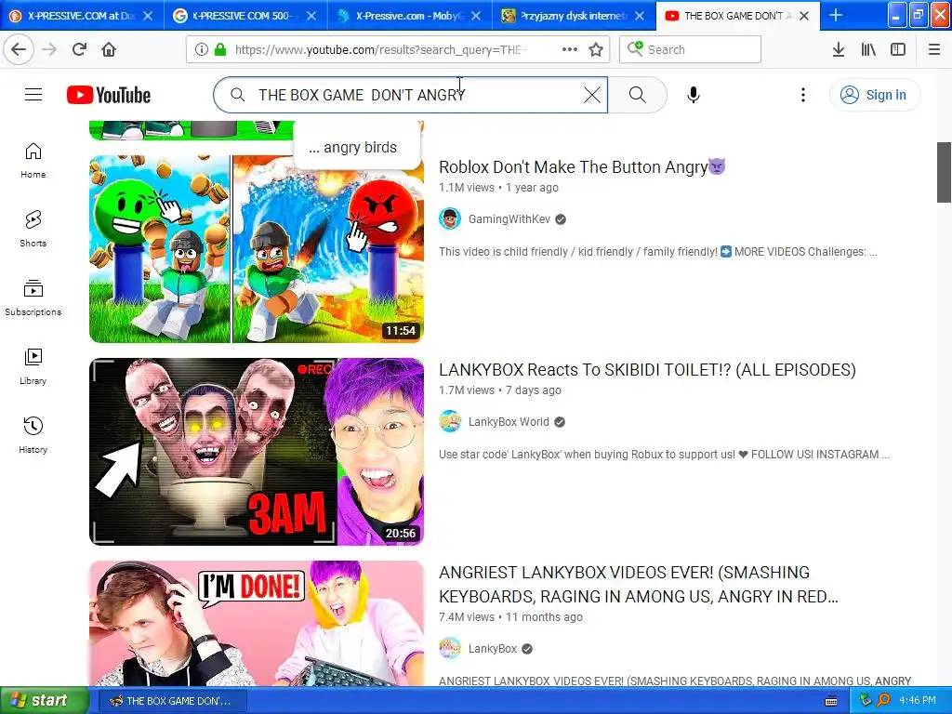This screenshot has width=952, height=714.
Task: Go to the browser home page
Action: point(109,49)
